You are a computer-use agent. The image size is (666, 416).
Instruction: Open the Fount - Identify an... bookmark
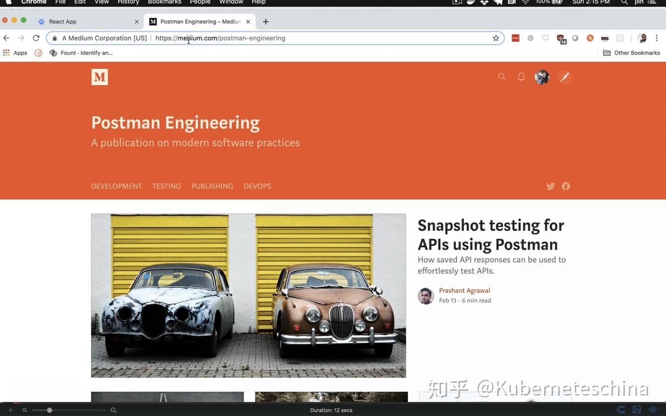coord(81,53)
